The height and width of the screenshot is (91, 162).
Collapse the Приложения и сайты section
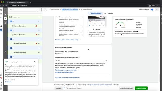pyautogui.click(x=57, y=17)
